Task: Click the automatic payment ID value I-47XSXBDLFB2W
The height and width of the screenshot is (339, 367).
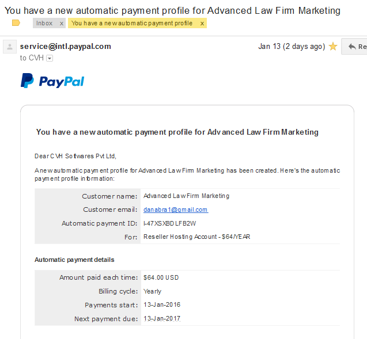Action: (170, 223)
